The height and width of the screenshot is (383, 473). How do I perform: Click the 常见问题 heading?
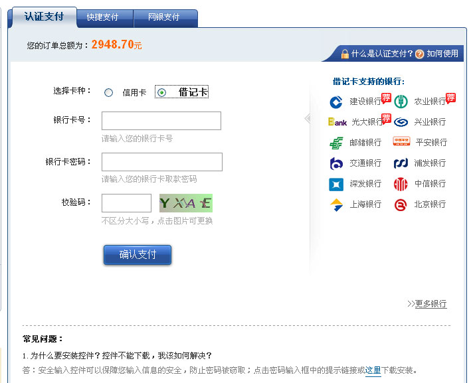pyautogui.click(x=43, y=339)
